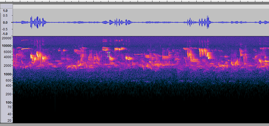Image resolution: width=269 pixels, height=126 pixels.
Task: Click the 20 Hz frequency scale label
Action: (9, 121)
